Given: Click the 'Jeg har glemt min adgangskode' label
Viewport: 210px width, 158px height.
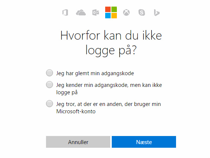Looking at the screenshot, I should pyautogui.click(x=95, y=73).
